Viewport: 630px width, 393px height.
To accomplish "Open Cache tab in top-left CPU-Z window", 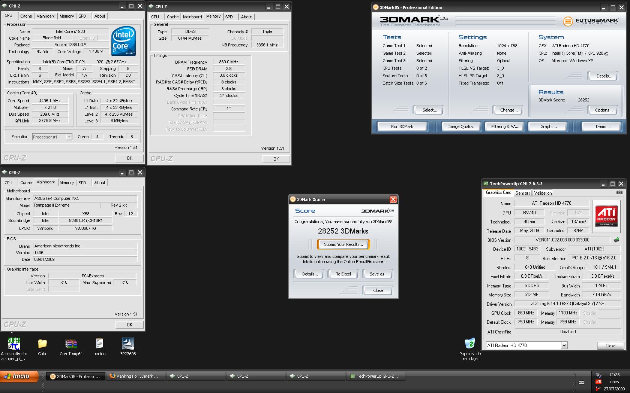I will [26, 16].
